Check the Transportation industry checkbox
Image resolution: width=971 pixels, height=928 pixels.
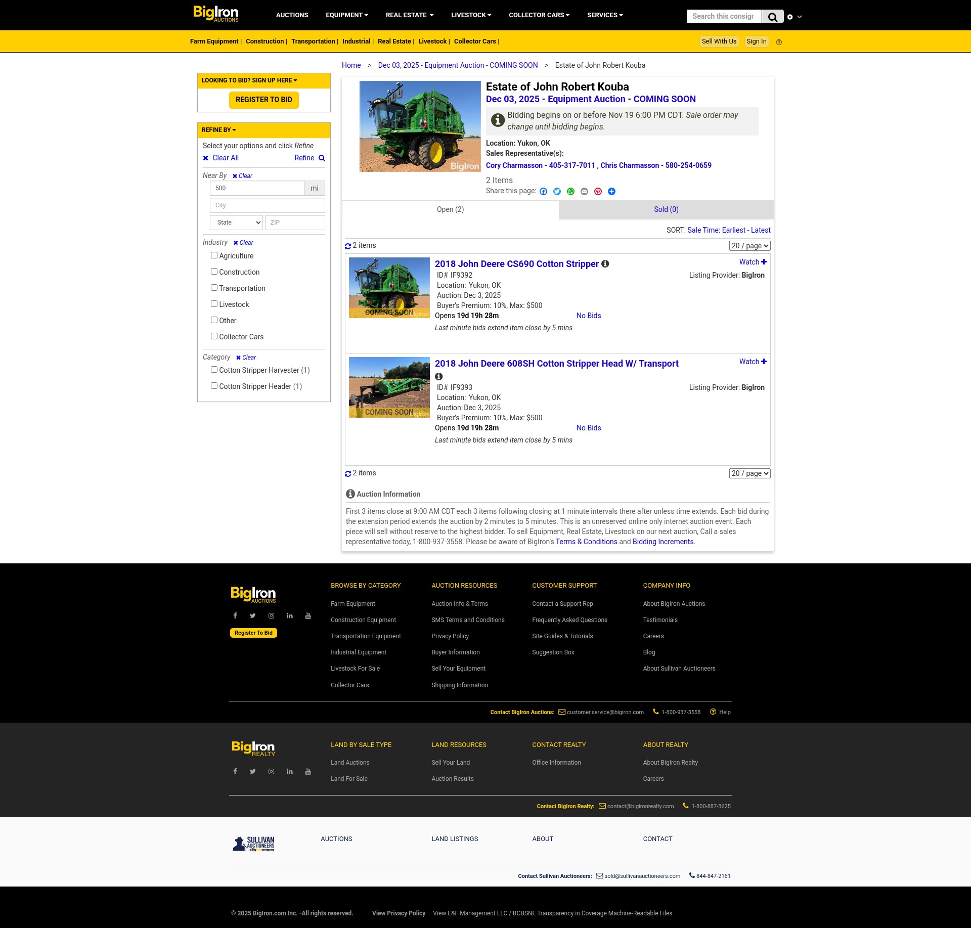click(x=214, y=288)
